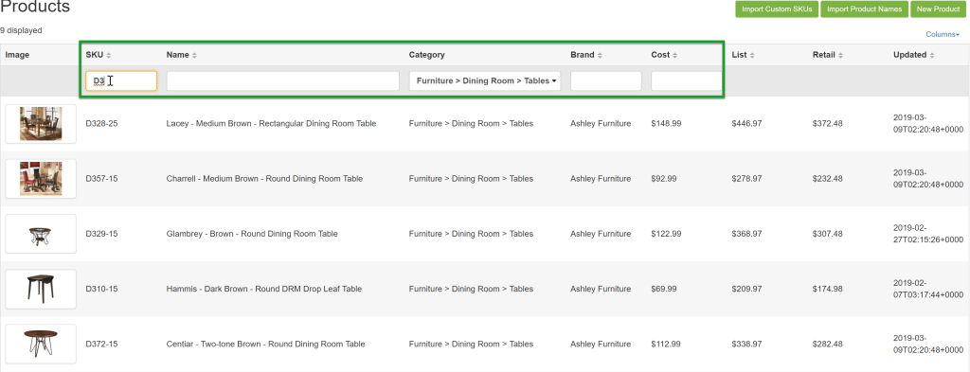The height and width of the screenshot is (372, 970).
Task: Click Glambrey - Brown product name
Action: [252, 234]
